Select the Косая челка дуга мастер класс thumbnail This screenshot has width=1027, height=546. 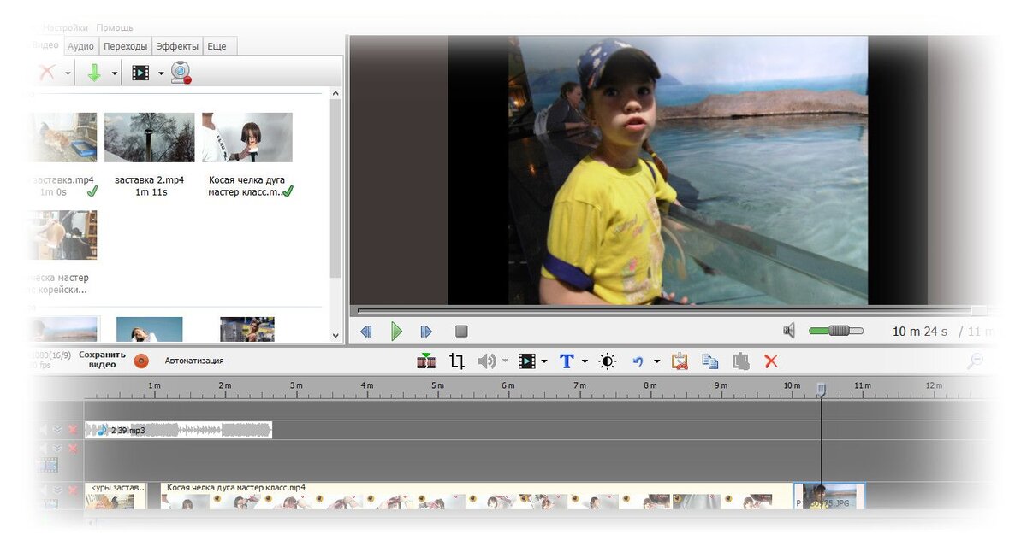pyautogui.click(x=247, y=138)
